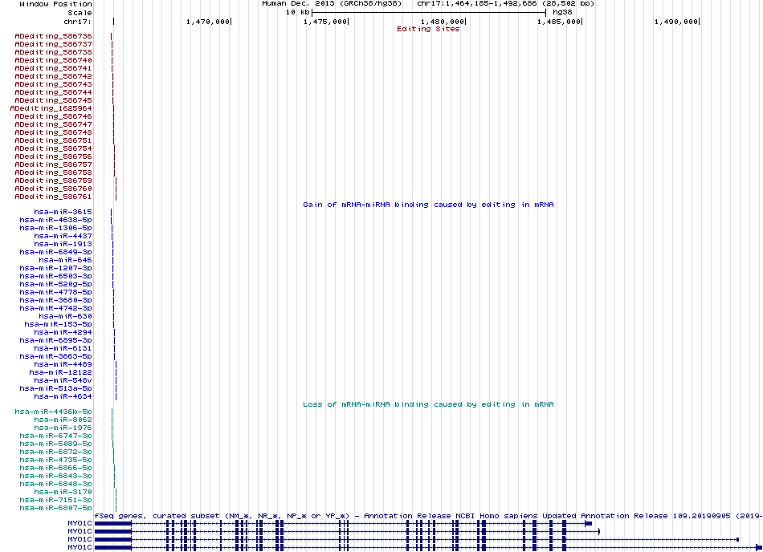
Task: Select the hsa-miR-520g-5p label
Action: pyautogui.click(x=55, y=284)
